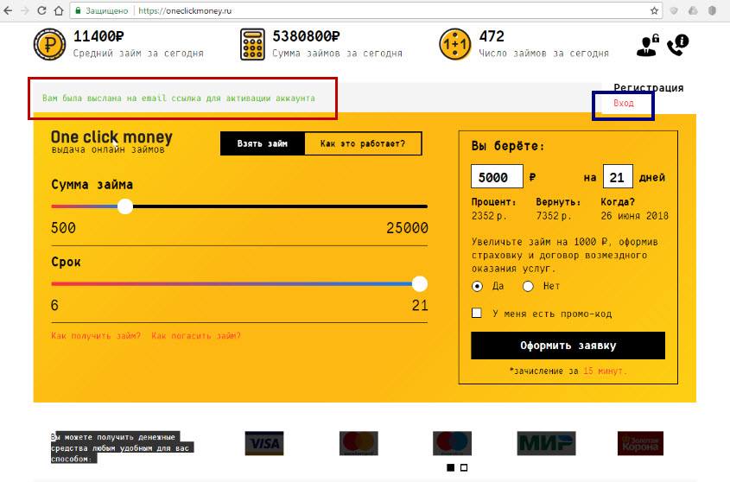The image size is (730, 482).
Task: Click the browser forward arrow
Action: [x=25, y=10]
